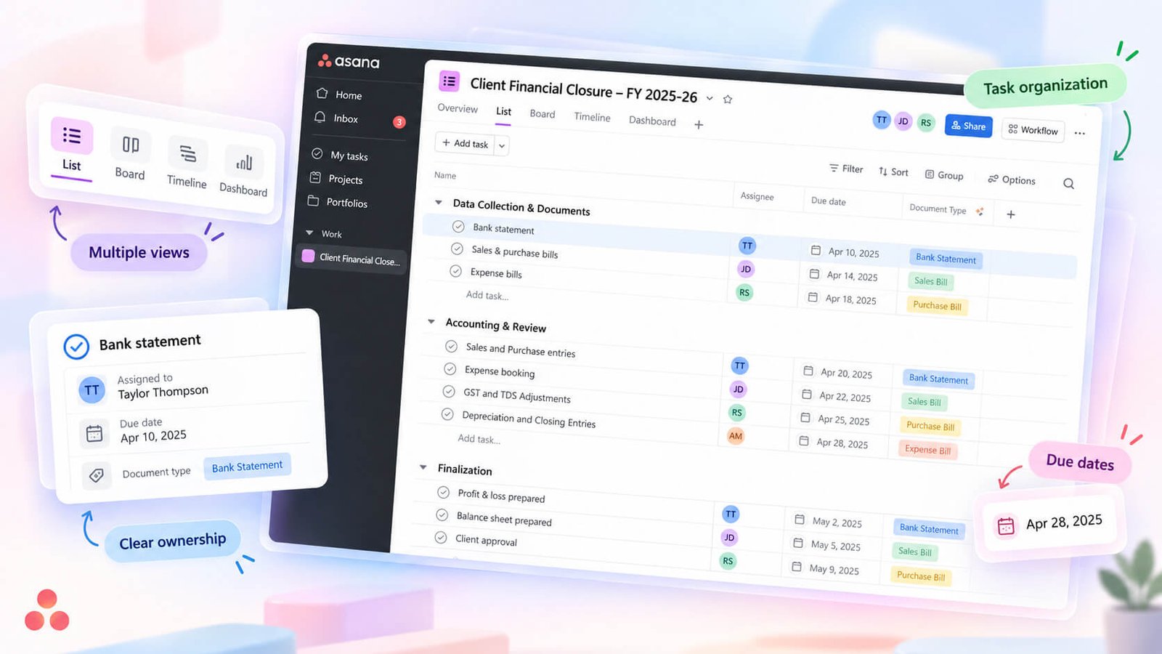Click the tag icon next to Document type

(96, 476)
